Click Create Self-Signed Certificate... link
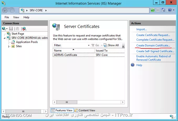The width and height of the screenshot is (178, 121). coord(155,51)
